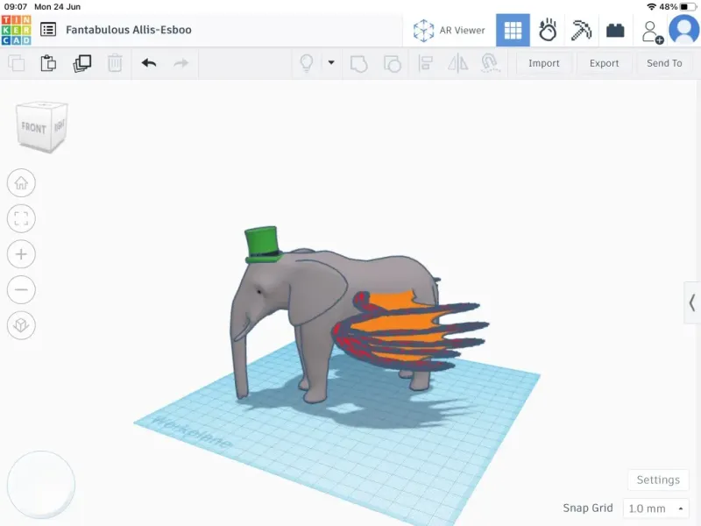Switch to 3D design grid view
The image size is (701, 526).
[x=513, y=30]
